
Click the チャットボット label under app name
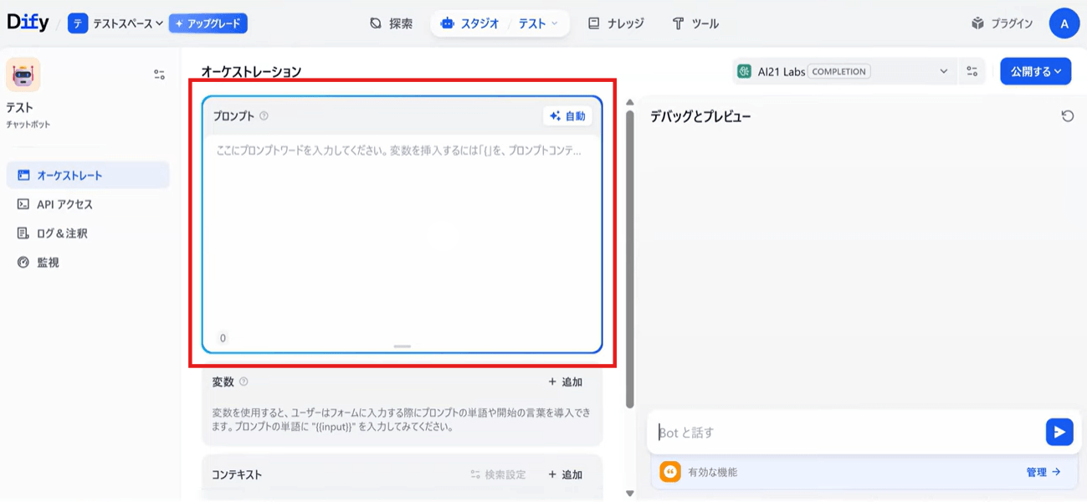tap(28, 124)
